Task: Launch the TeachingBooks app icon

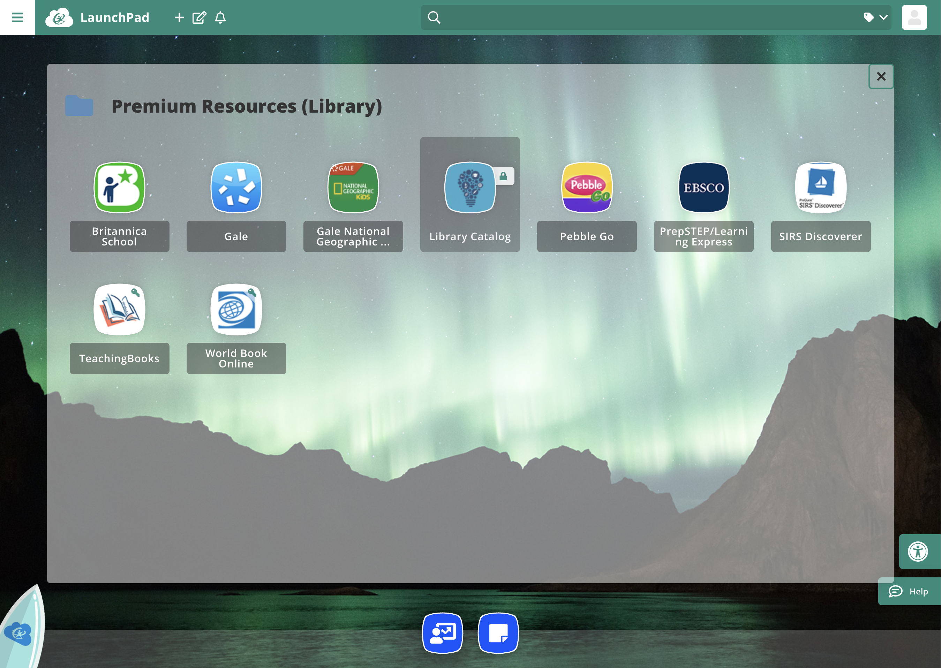Action: click(x=119, y=309)
